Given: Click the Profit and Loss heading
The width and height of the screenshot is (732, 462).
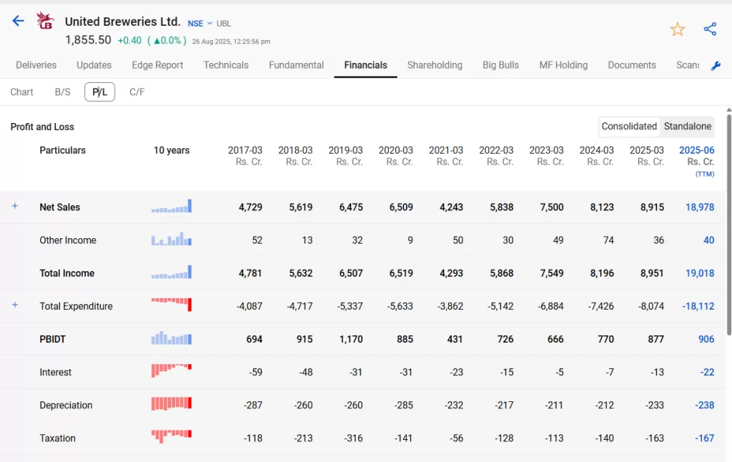Looking at the screenshot, I should point(42,127).
